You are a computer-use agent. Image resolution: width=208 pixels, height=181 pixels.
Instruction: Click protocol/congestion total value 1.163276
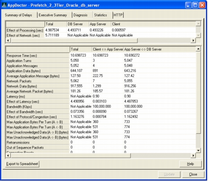(77, 117)
